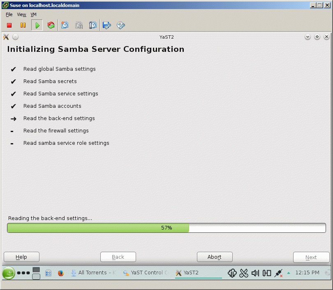This screenshot has width=333, height=290.
Task: Open the scissors clipboard tray icon
Action: 244,273
